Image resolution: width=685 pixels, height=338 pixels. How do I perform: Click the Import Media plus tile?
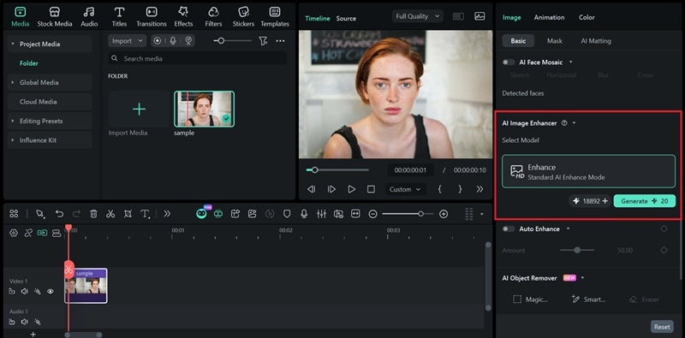139,110
